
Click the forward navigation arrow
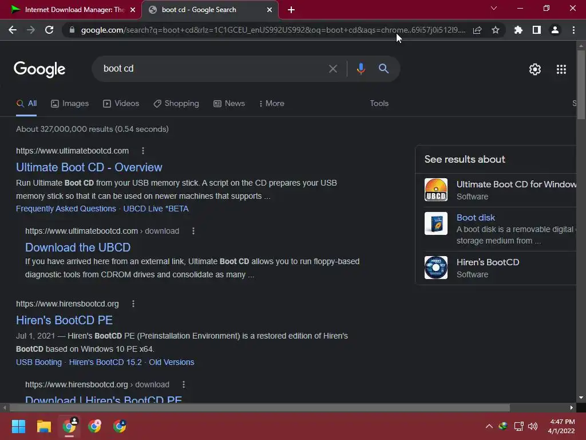pos(31,30)
